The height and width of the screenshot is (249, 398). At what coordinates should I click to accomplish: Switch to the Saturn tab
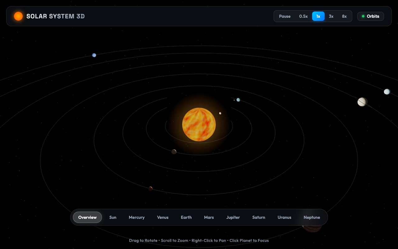[259, 217]
